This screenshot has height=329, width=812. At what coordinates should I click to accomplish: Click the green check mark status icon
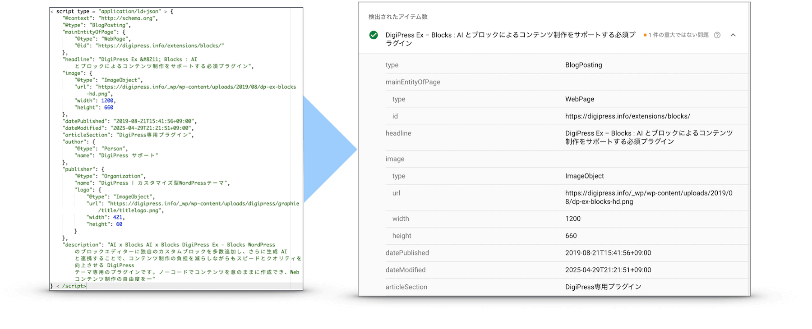pos(374,35)
